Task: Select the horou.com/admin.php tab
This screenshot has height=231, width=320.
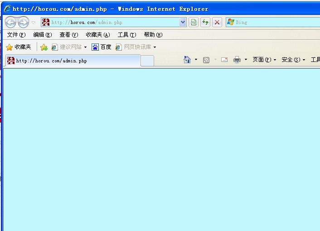Action: click(73, 61)
